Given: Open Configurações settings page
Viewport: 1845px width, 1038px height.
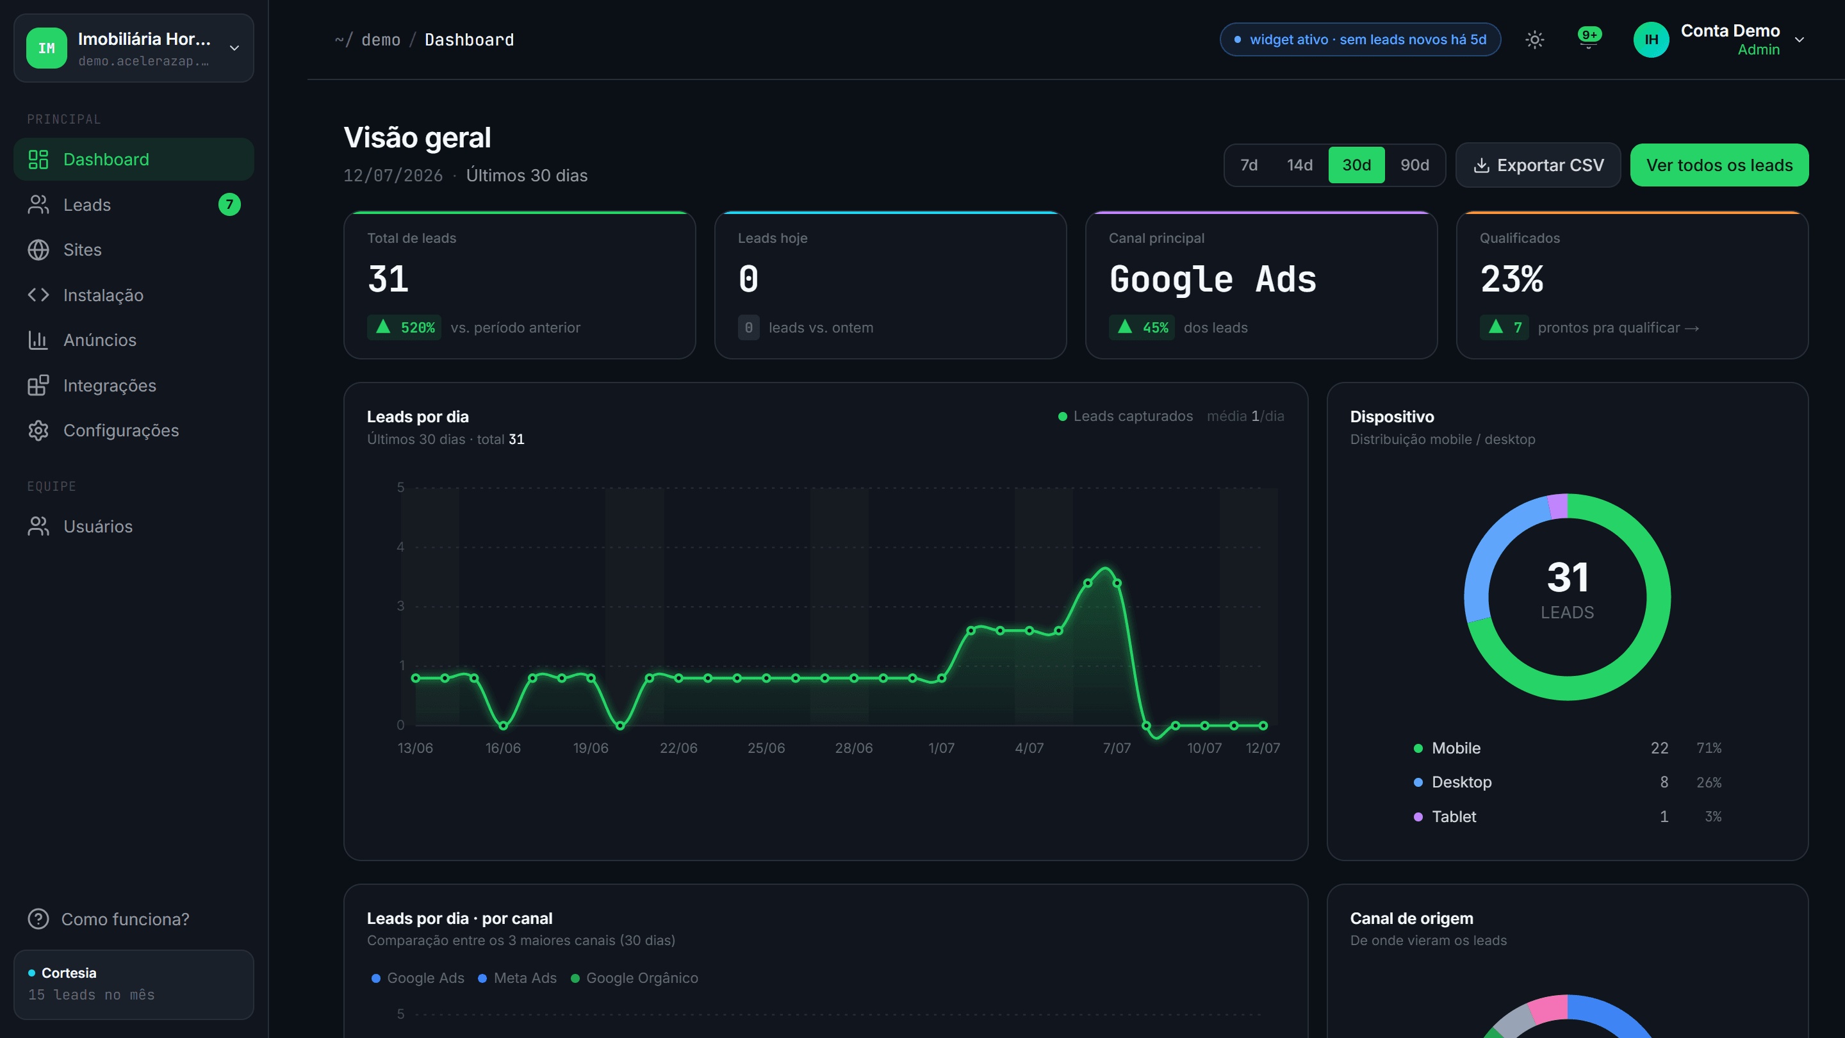Looking at the screenshot, I should coord(133,431).
